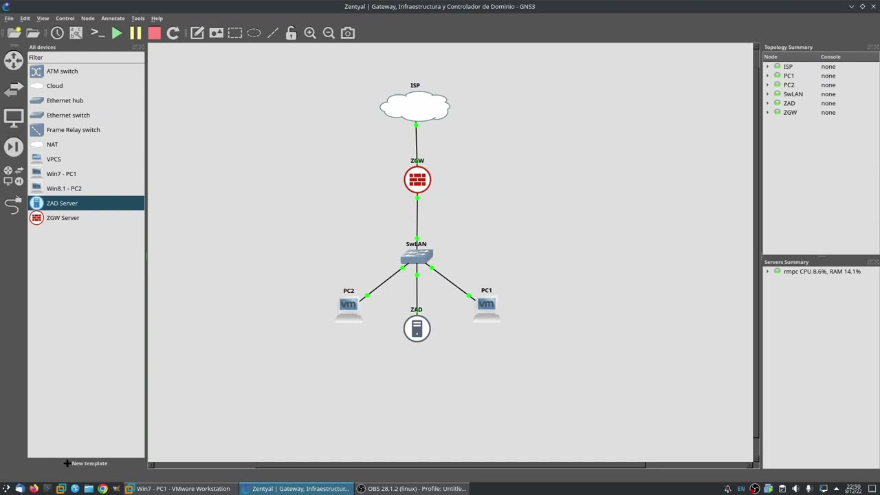The height and width of the screenshot is (495, 880).
Task: Click the Zoom out magnifier icon
Action: click(x=329, y=33)
